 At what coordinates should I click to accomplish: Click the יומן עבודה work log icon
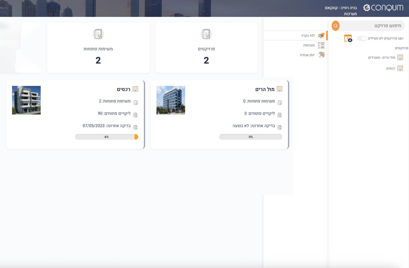[x=321, y=55]
